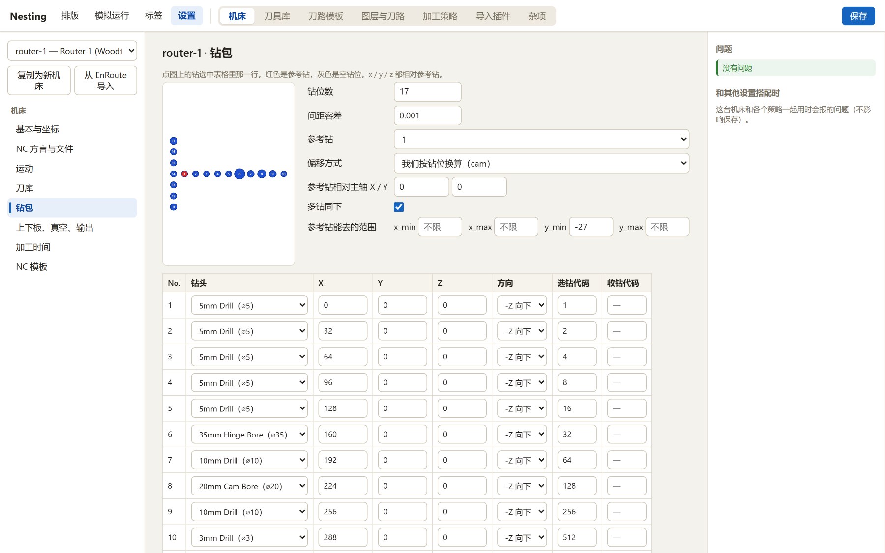The image size is (885, 553).
Task: Select red reference drill 1 in diagram
Action: [184, 174]
